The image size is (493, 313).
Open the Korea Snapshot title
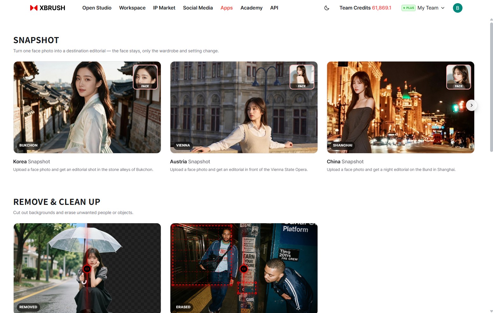[x=31, y=161]
